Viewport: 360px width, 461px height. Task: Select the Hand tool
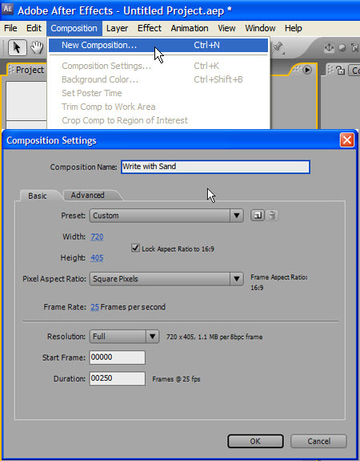point(37,47)
